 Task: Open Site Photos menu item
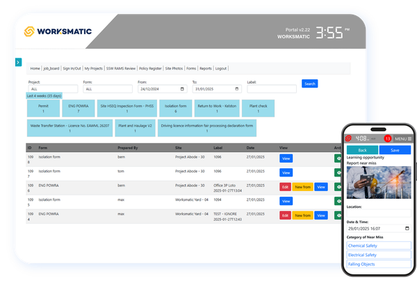(x=174, y=68)
